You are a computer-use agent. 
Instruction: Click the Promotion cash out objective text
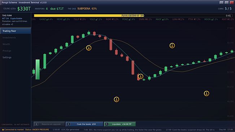[x=14, y=23]
